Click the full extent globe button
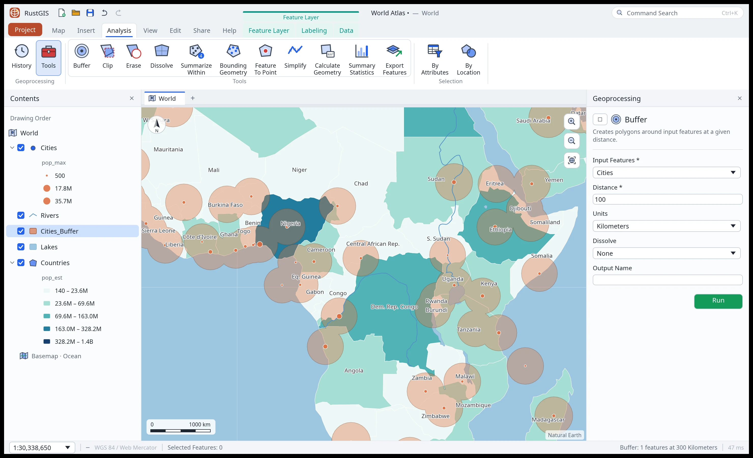 pyautogui.click(x=571, y=160)
